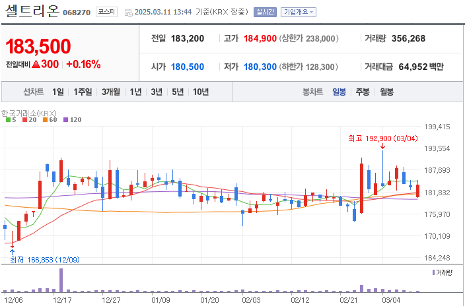Click the 상한가 238,000 upper limit text
Viewport: 465px width, 306px height.
point(308,38)
